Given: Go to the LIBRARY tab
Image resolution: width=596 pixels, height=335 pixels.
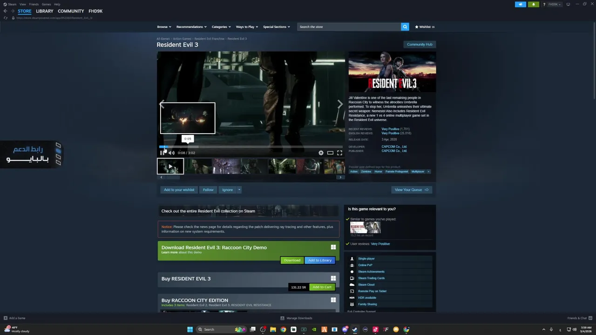Looking at the screenshot, I should [45, 11].
